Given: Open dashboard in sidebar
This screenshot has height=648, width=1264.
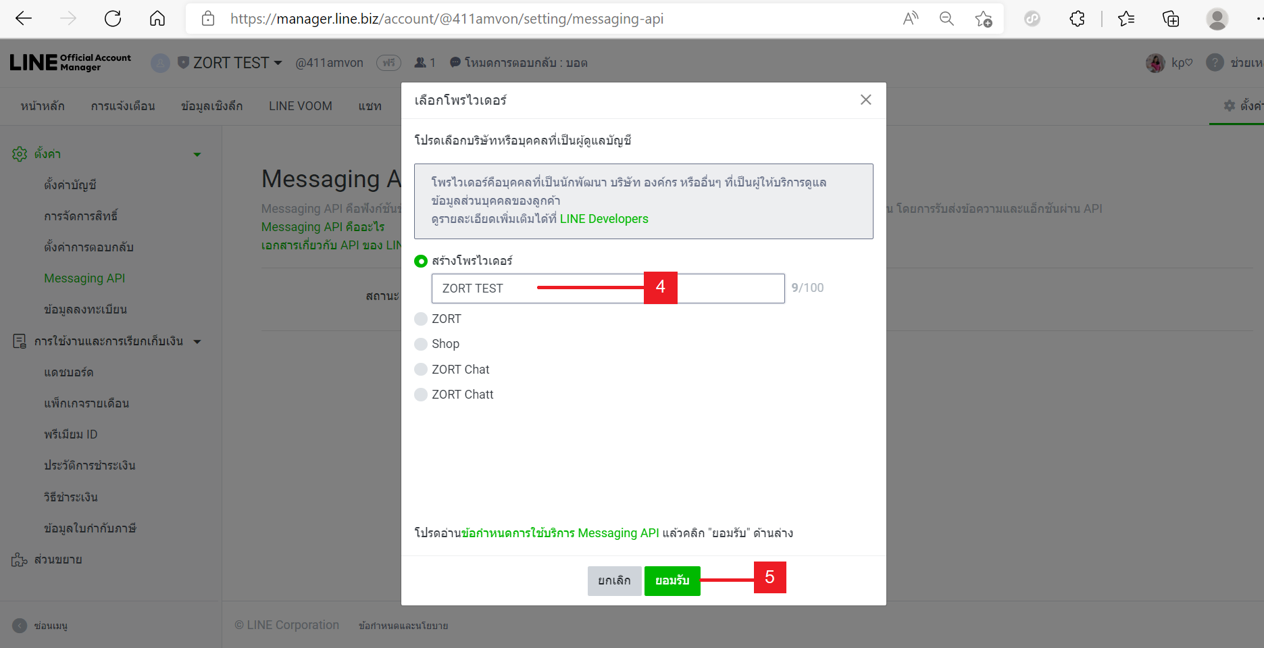Looking at the screenshot, I should tap(69, 372).
